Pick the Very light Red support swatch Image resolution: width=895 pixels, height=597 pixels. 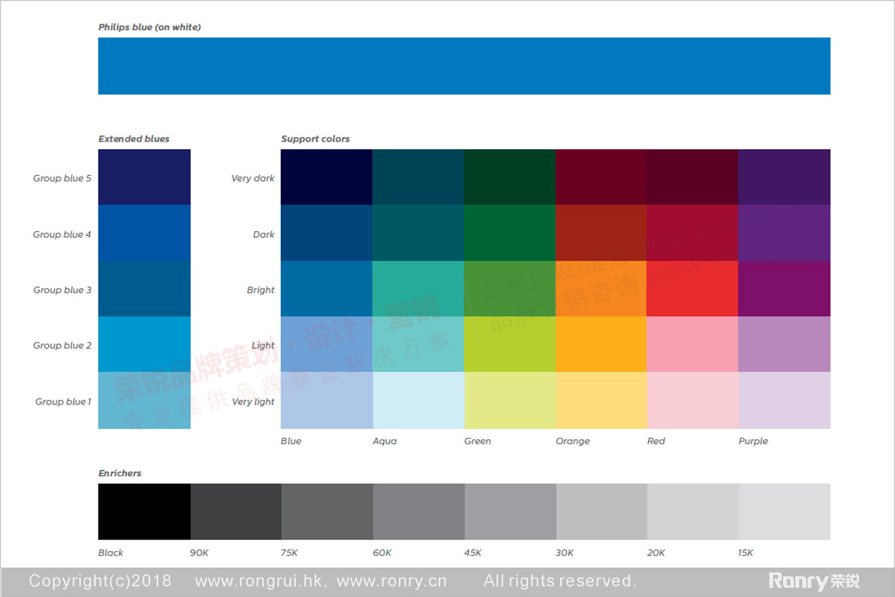(x=692, y=400)
